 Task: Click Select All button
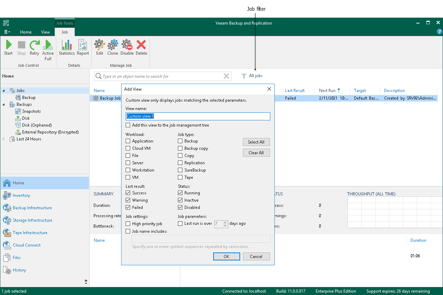(256, 142)
